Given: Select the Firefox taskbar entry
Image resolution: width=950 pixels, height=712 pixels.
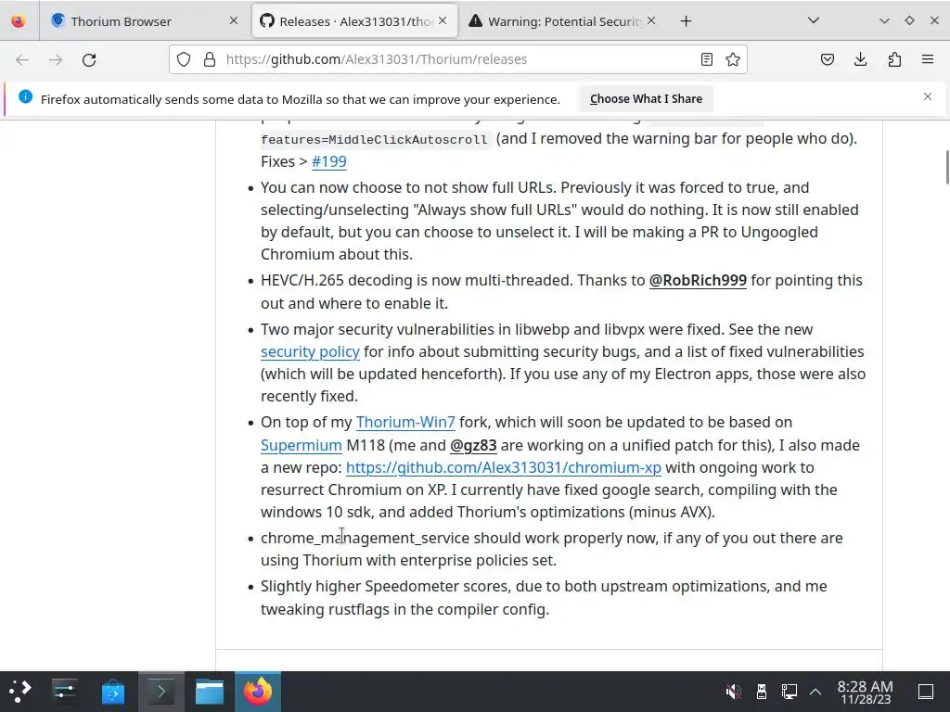Looking at the screenshot, I should 258,692.
